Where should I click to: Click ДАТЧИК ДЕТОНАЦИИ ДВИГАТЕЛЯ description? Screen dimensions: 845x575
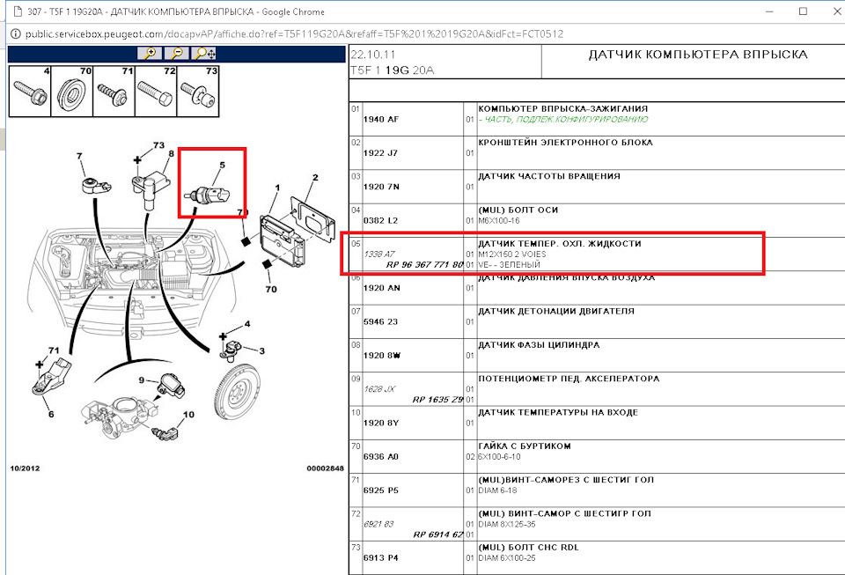pyautogui.click(x=556, y=312)
